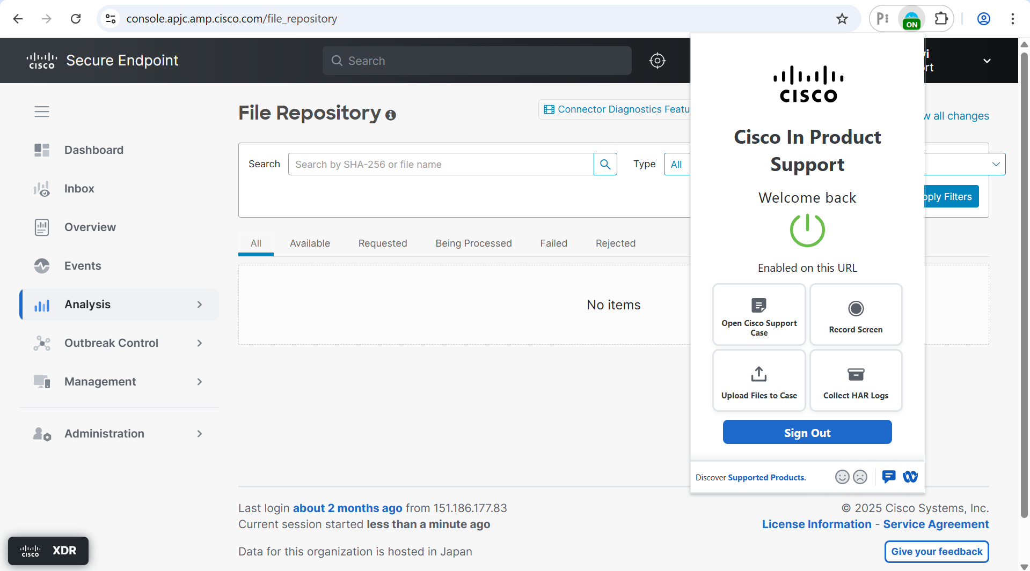This screenshot has width=1030, height=571.
Task: Click Open Cisco Support Case tile
Action: click(x=759, y=315)
